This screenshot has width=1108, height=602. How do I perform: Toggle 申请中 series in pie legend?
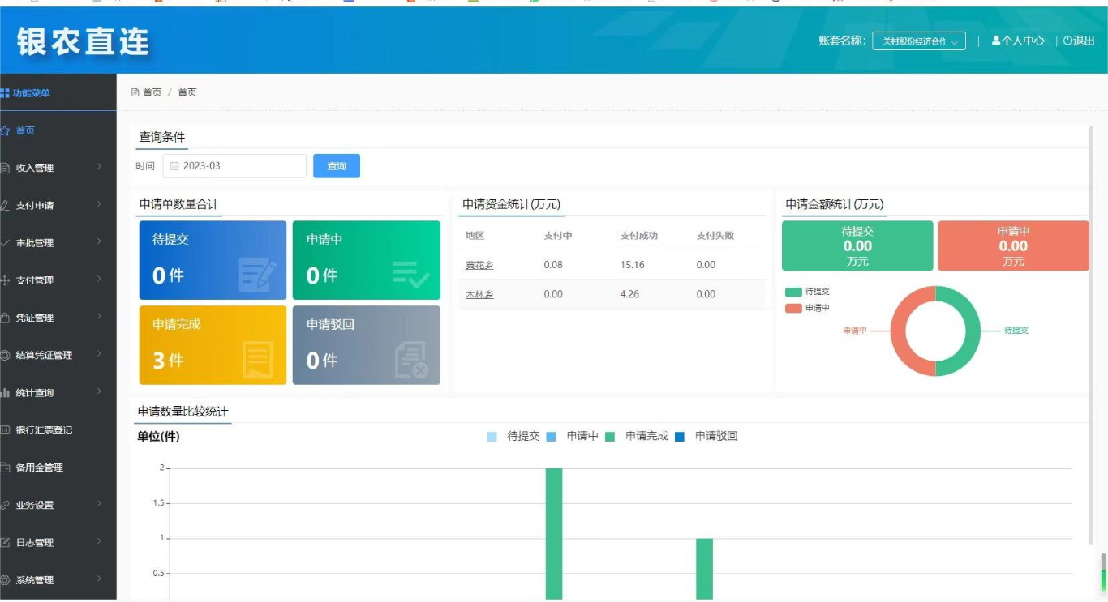pos(808,308)
